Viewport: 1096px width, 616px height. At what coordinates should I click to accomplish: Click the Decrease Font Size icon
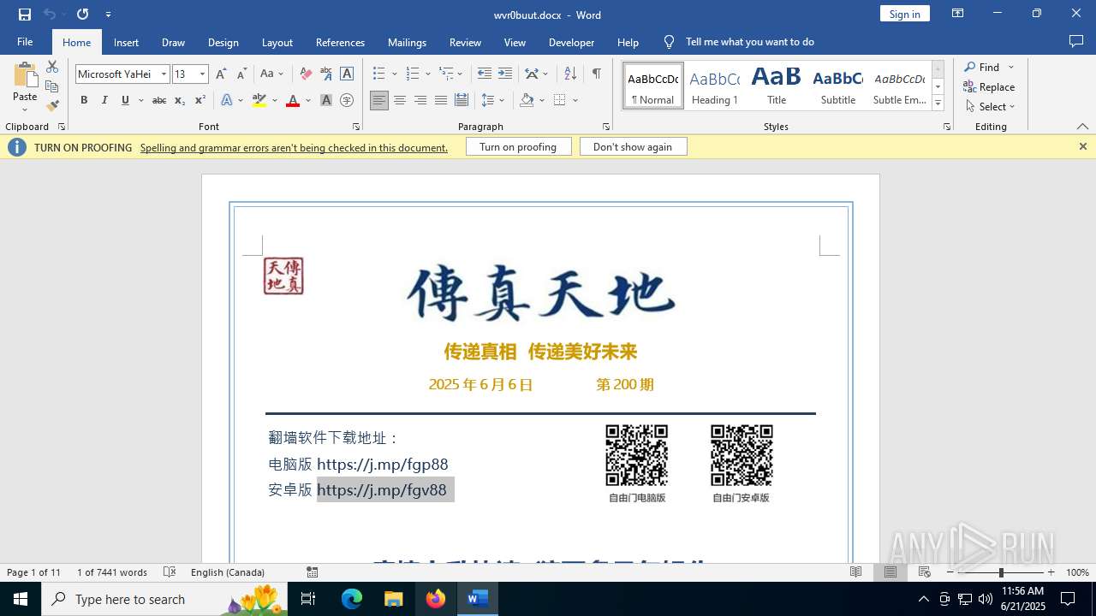click(x=241, y=74)
